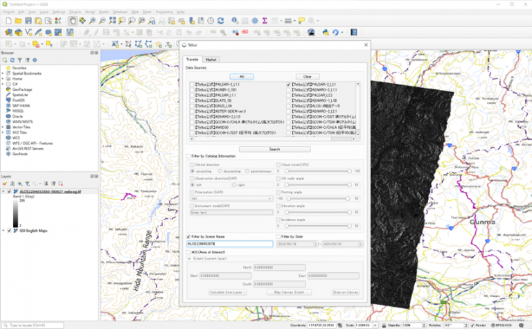Viewport: 532px width, 329px height.
Task: Click the Refresh icon in Browser panel
Action: coord(12,60)
